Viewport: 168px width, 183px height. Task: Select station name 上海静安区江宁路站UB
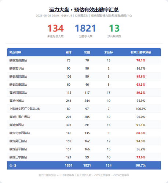point(25,109)
